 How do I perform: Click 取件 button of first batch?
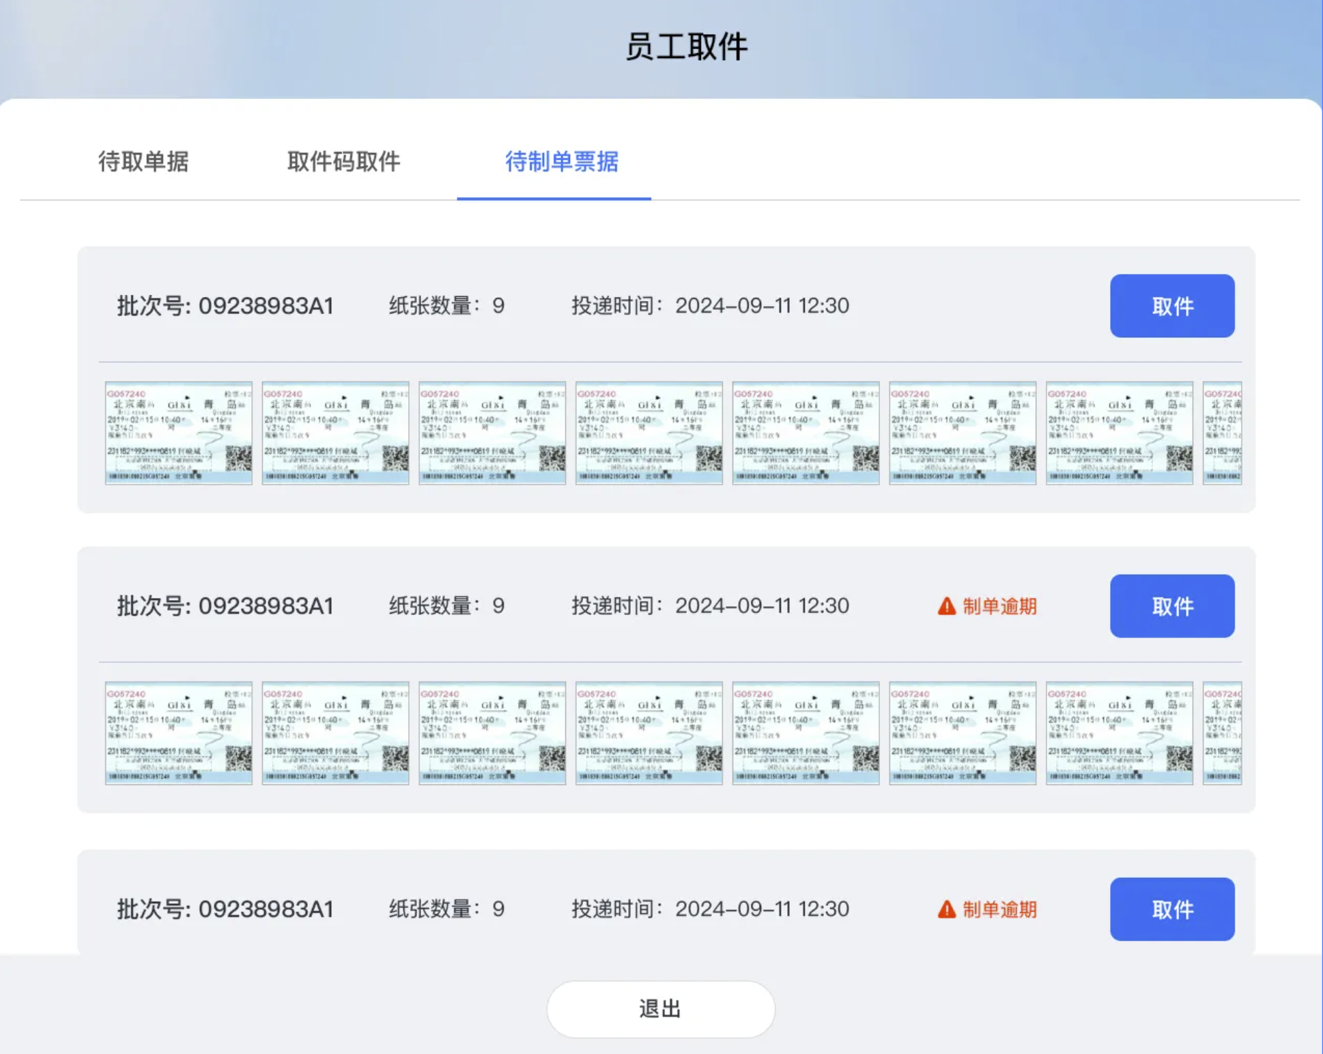[1171, 306]
